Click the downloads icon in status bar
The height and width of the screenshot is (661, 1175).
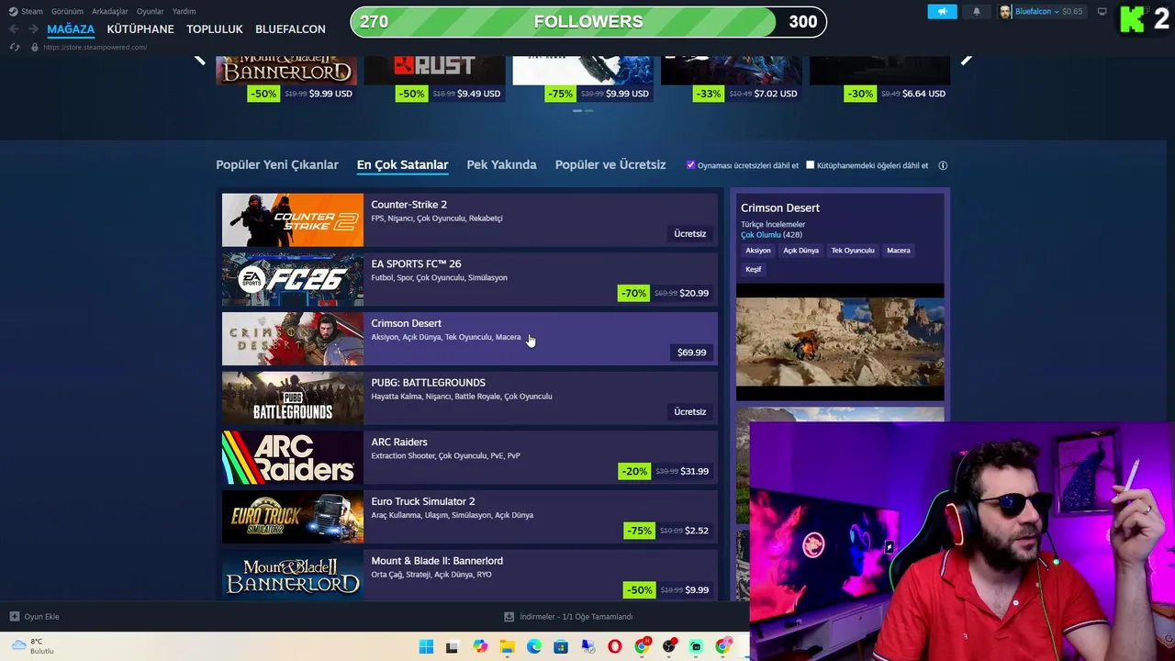[509, 616]
